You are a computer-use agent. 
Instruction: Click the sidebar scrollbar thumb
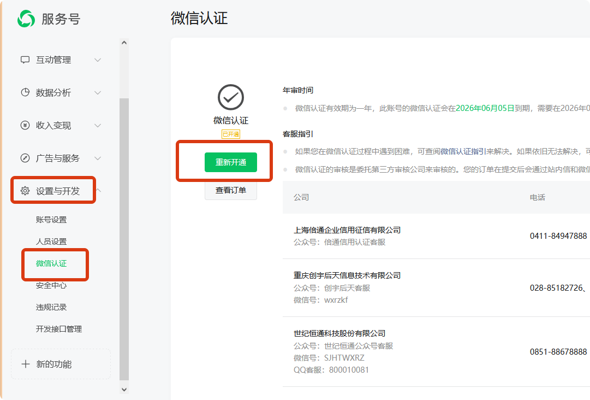click(124, 239)
